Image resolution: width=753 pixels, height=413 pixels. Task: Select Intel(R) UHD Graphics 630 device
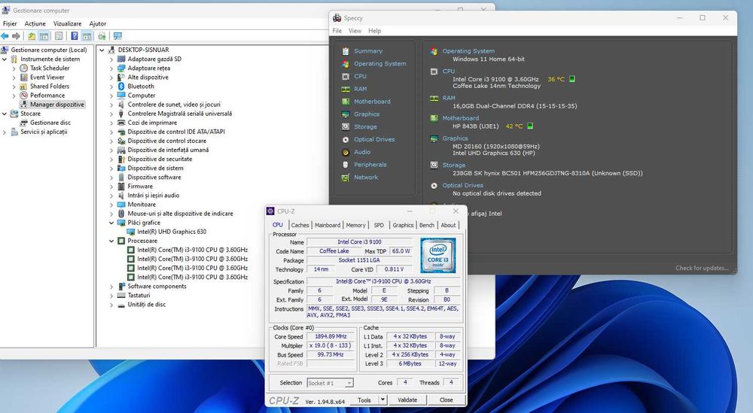pos(172,232)
